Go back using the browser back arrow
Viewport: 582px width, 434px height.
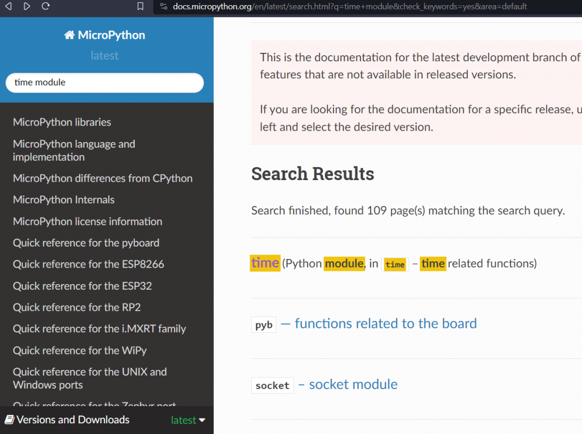click(8, 6)
